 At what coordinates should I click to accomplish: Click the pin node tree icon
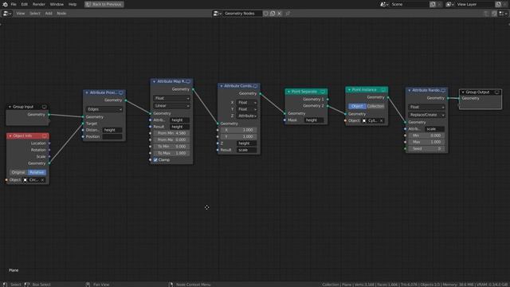click(288, 14)
